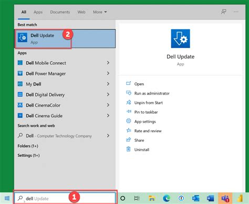Click the Dell Power Manager app icon
This screenshot has width=249, height=204.
[x=20, y=73]
